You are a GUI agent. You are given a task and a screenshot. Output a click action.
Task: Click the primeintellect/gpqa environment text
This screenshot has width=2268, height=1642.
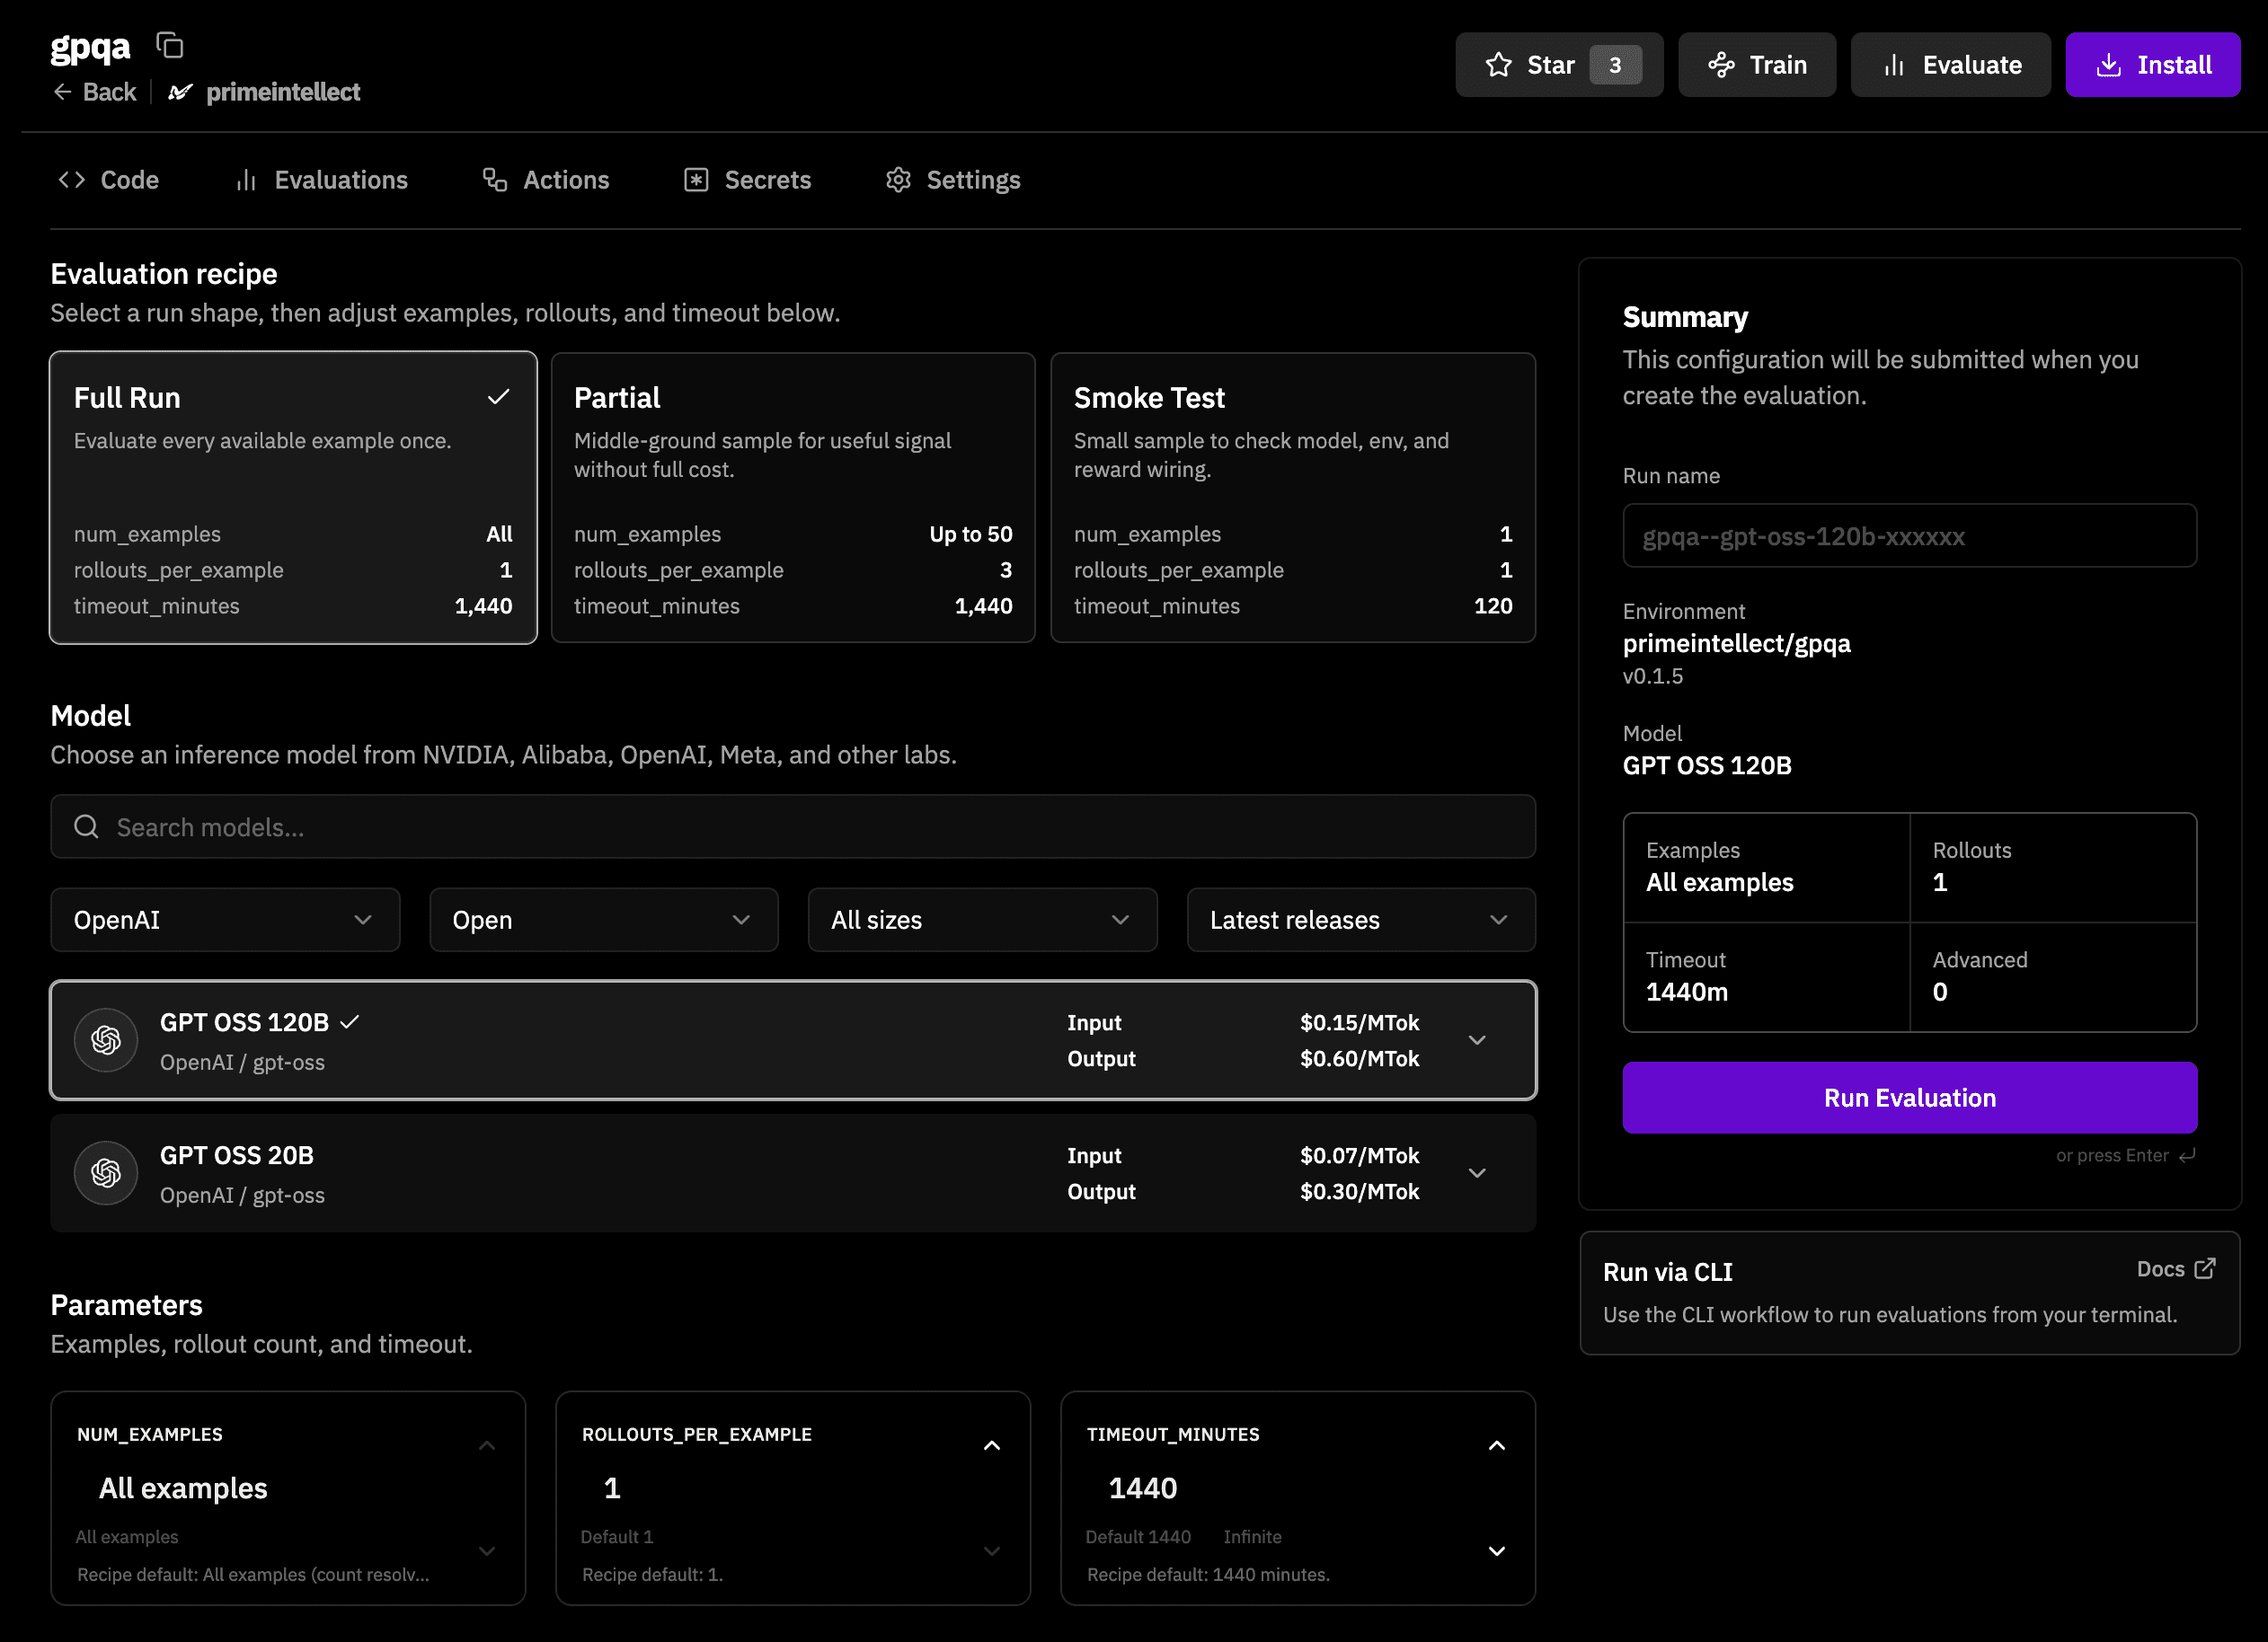tap(1736, 642)
